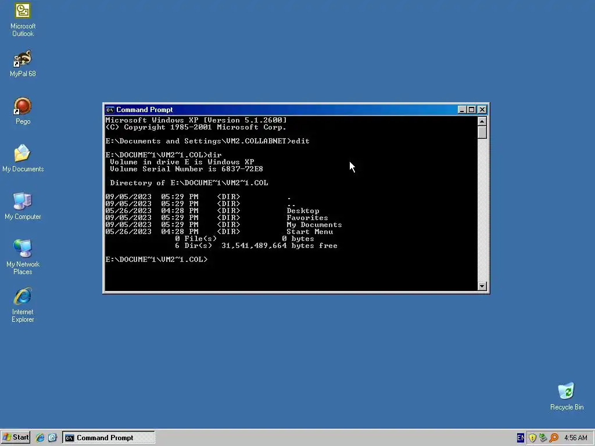This screenshot has width=595, height=446.
Task: Click the last prompt line E:\DOCUME~1\VM2~1.COL>
Action: click(157, 260)
